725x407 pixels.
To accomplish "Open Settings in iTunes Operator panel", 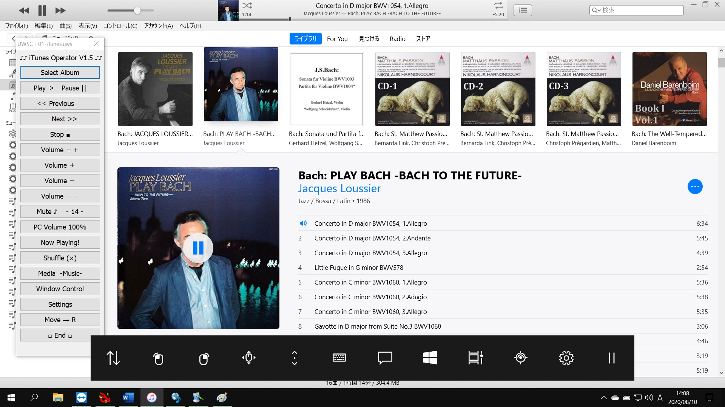I will (60, 304).
